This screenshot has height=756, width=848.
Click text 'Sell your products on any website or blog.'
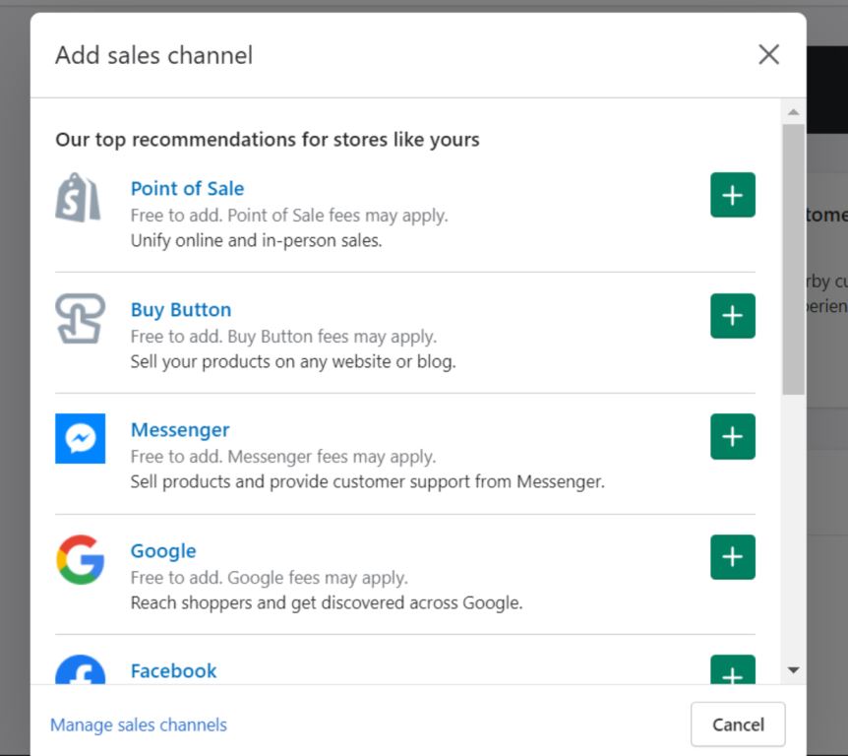tap(293, 361)
